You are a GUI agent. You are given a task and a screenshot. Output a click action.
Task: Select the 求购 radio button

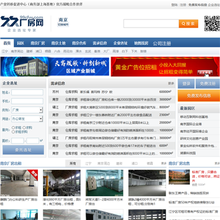[24, 128]
